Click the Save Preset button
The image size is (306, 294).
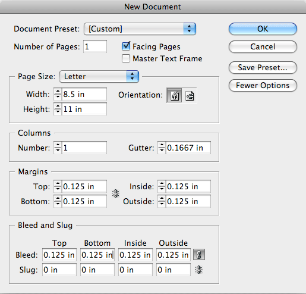click(x=263, y=67)
